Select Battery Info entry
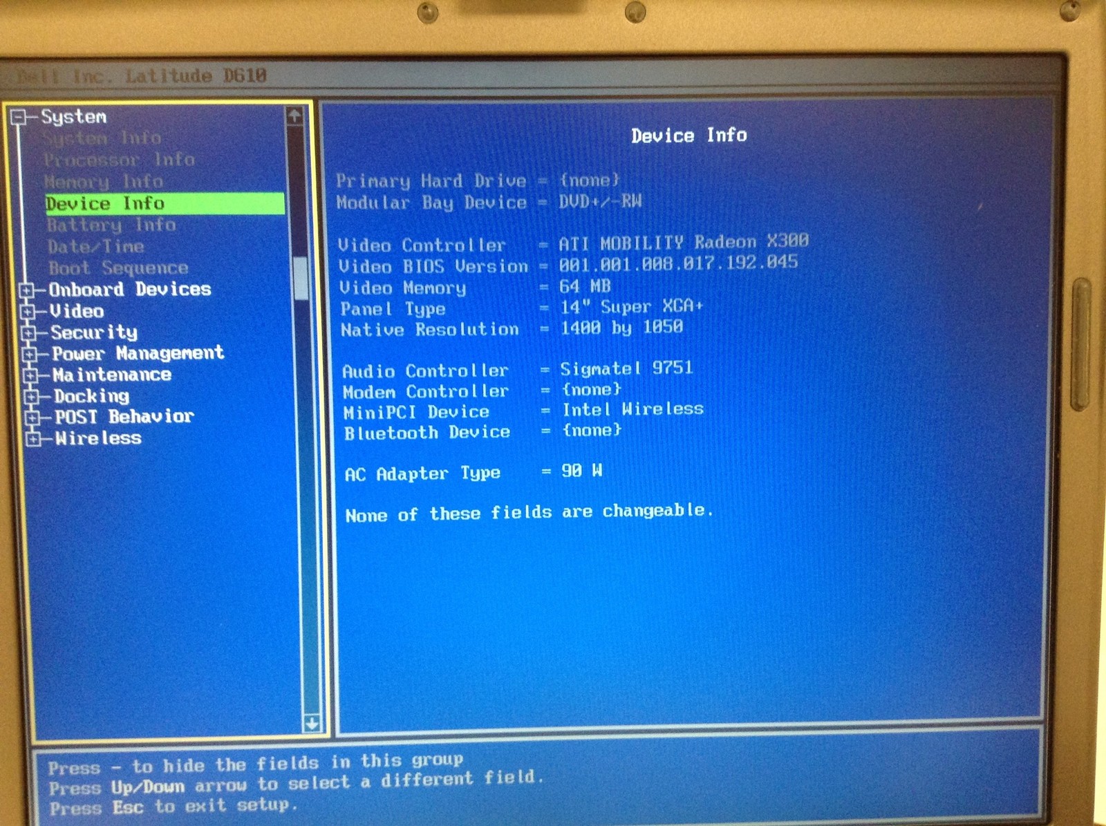The image size is (1106, 826). tap(111, 225)
